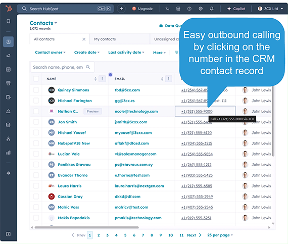Image resolution: width=288 pixels, height=244 pixels.
Task: Select the Makis Papadakis row checkbox
Action: click(x=36, y=218)
